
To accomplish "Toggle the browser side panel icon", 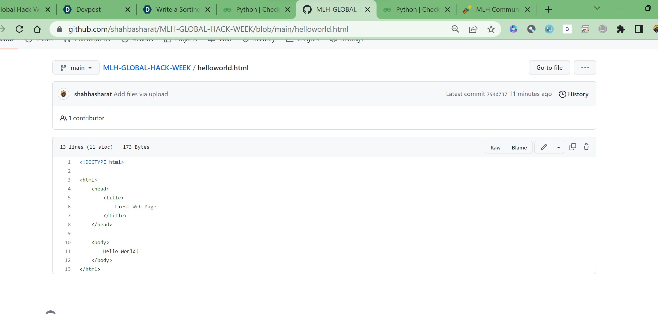I will [638, 29].
